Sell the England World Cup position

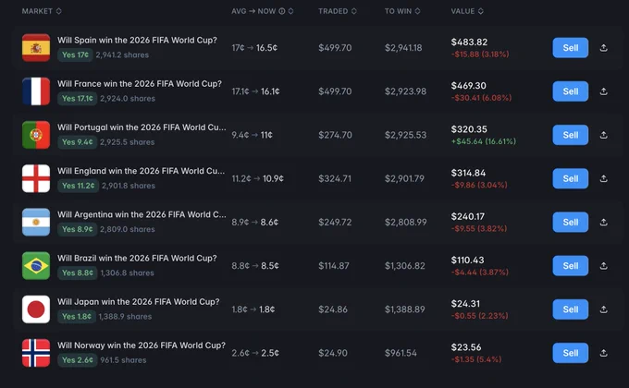tap(571, 178)
